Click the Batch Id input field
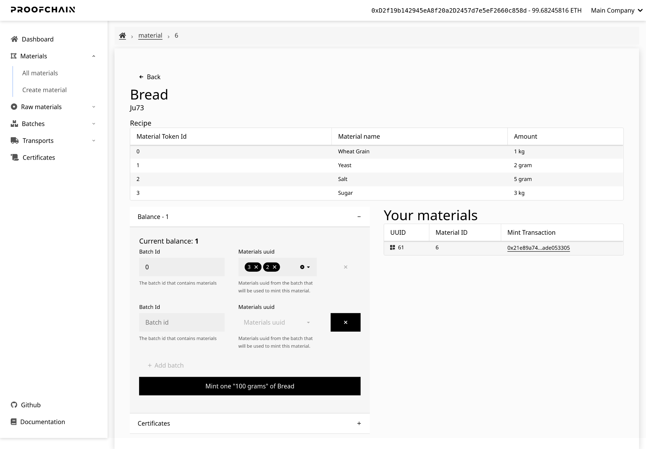Viewport: 646px width, 449px height. click(x=181, y=322)
